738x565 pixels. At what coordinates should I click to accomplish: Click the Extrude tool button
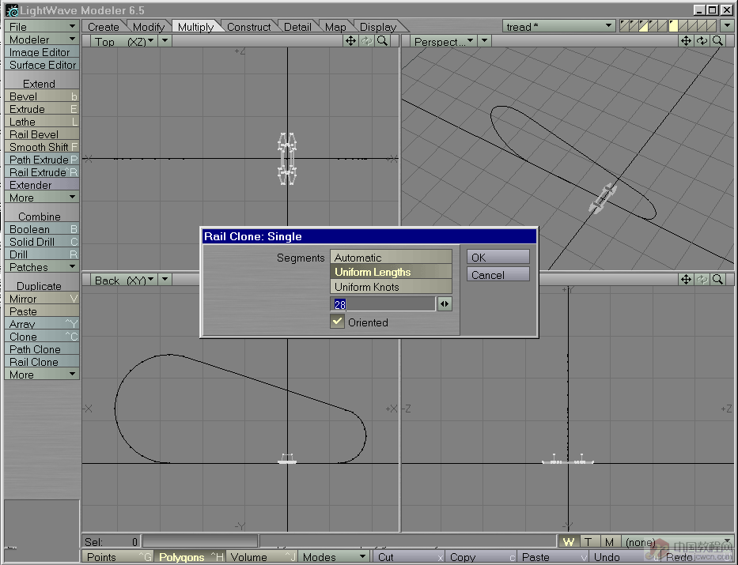coord(41,108)
